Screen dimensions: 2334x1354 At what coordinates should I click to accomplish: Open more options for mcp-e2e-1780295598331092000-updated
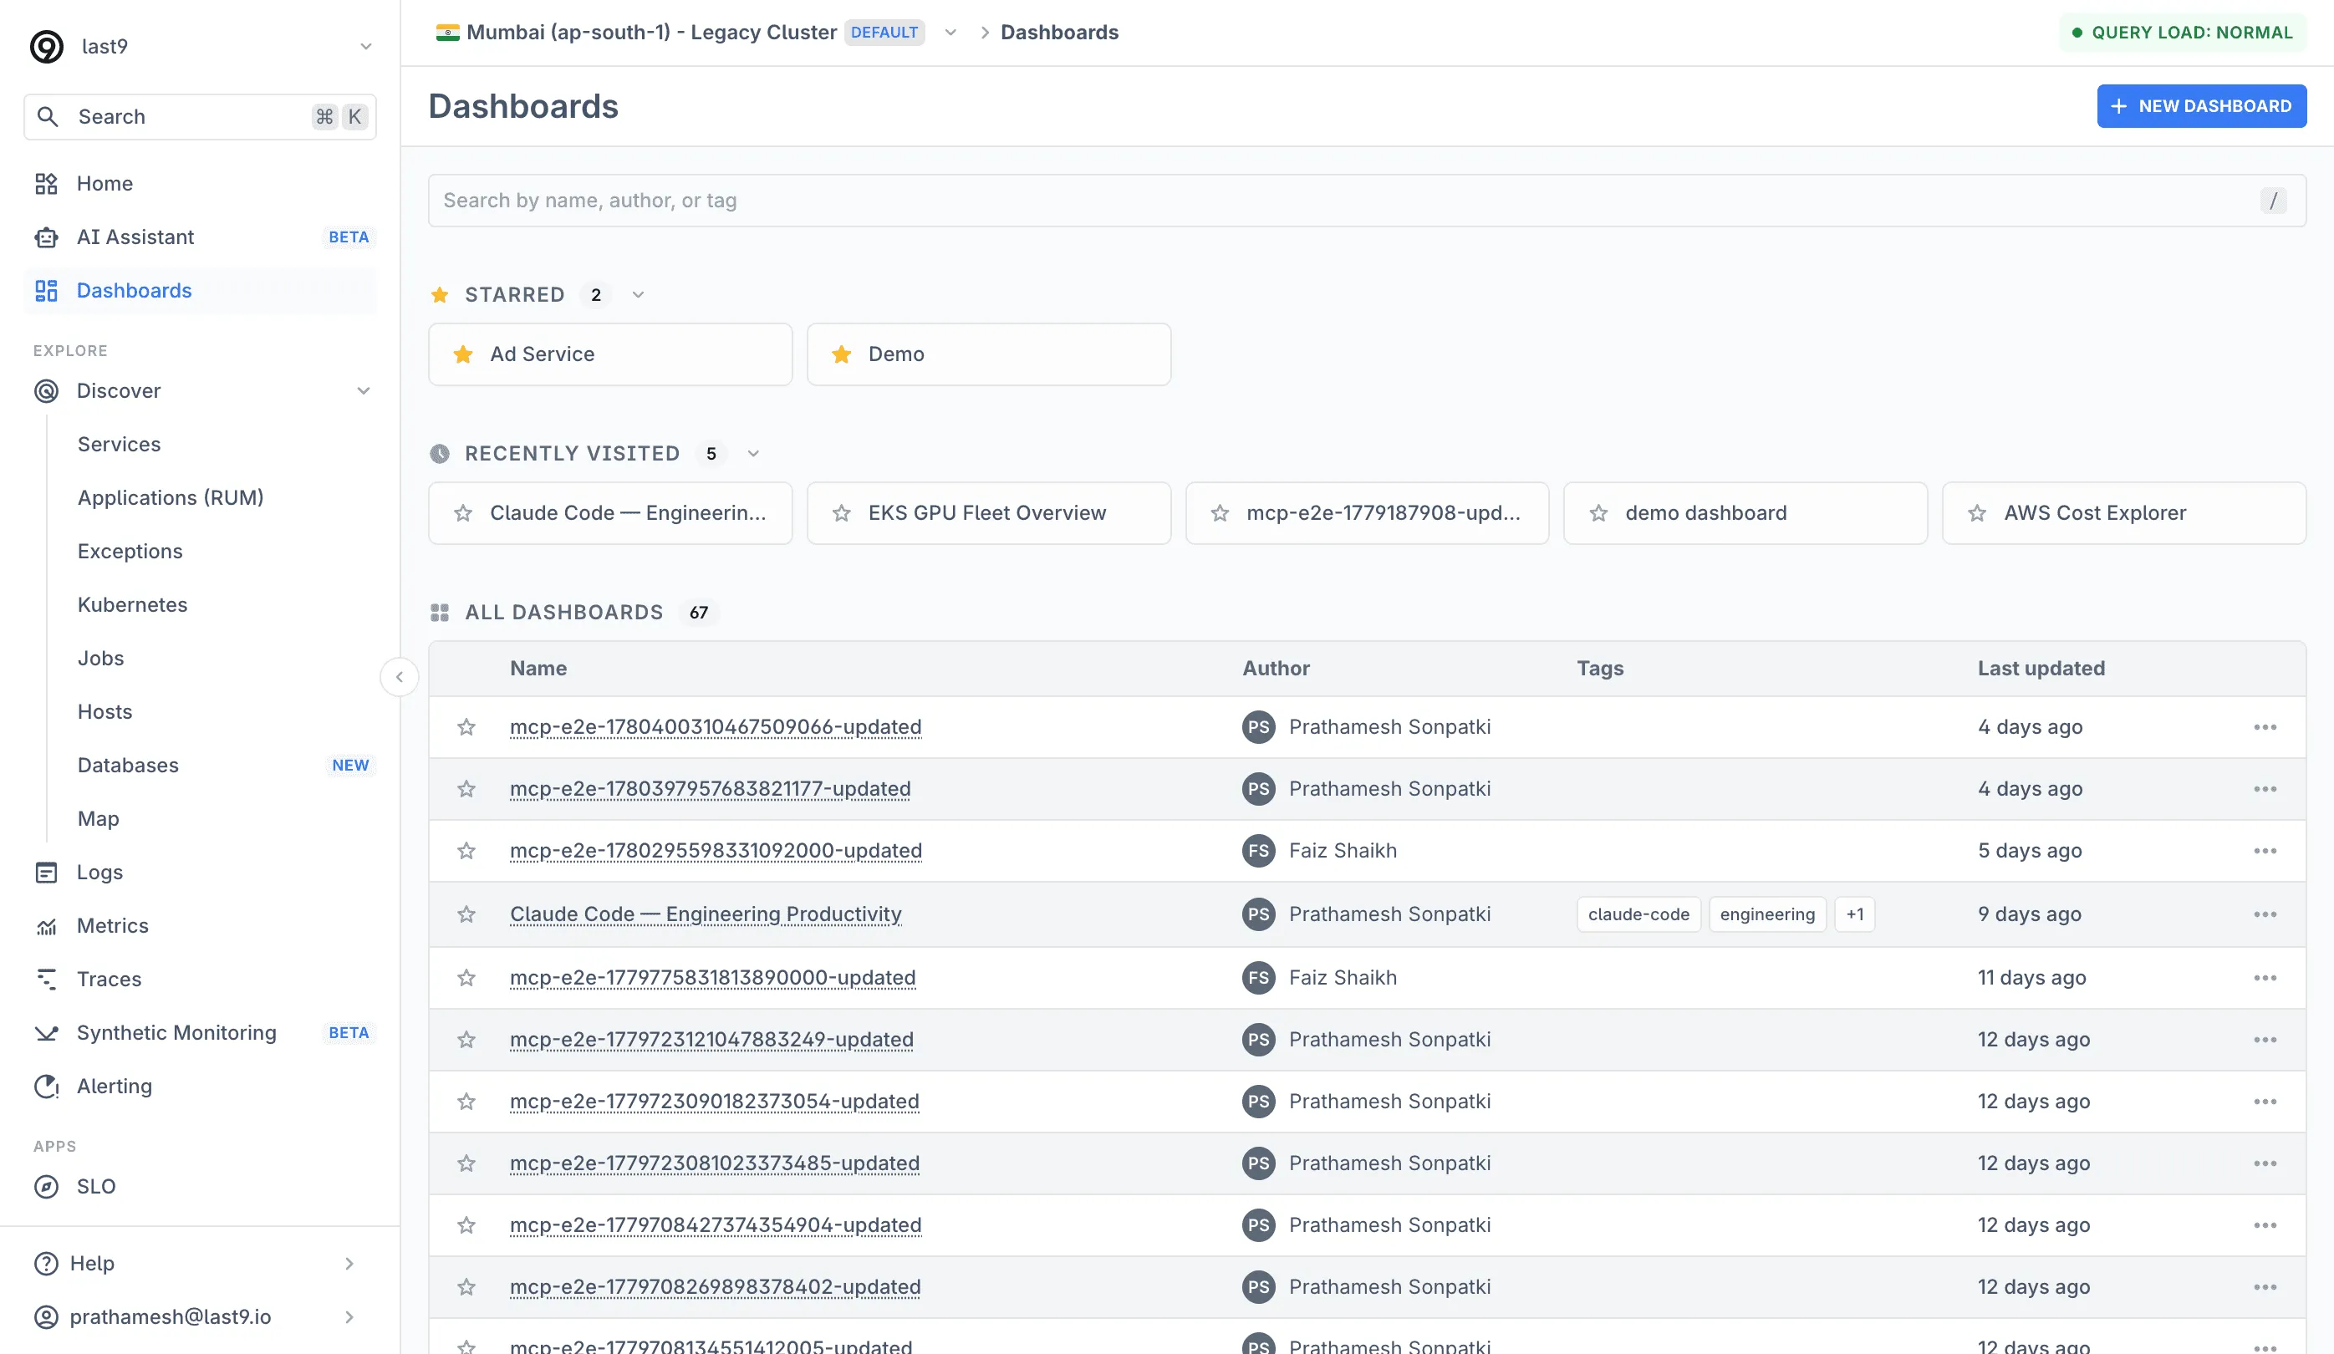(2265, 850)
